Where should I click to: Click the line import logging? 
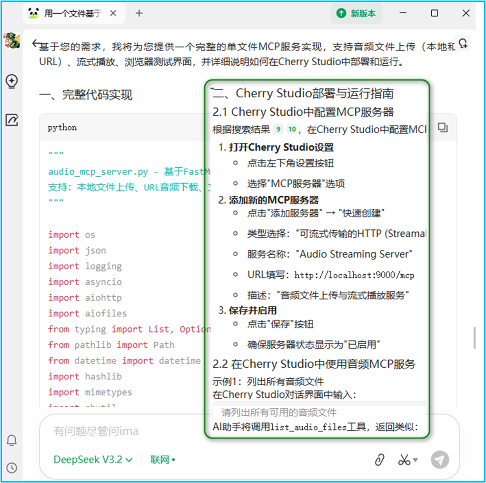tap(85, 266)
